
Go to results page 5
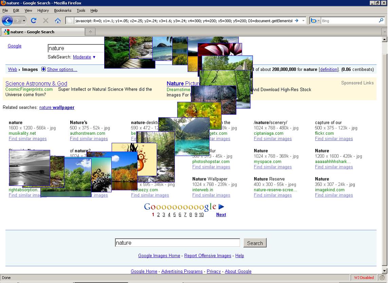click(174, 214)
